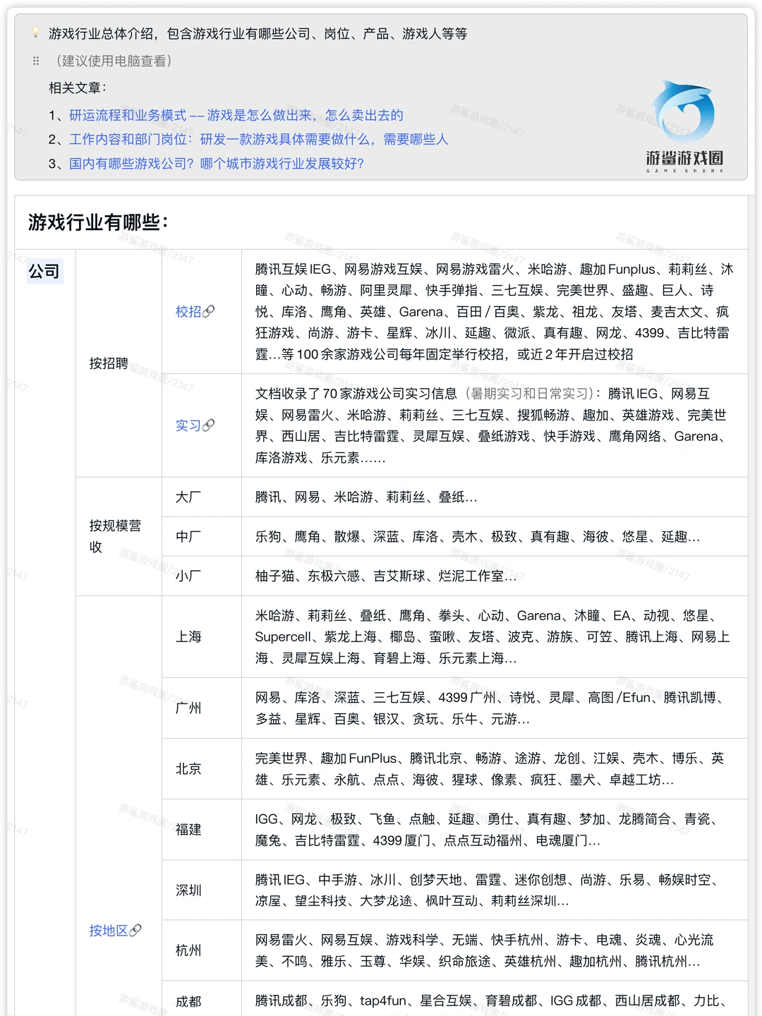Click the lightbulb icon in the top callout

pyautogui.click(x=35, y=32)
